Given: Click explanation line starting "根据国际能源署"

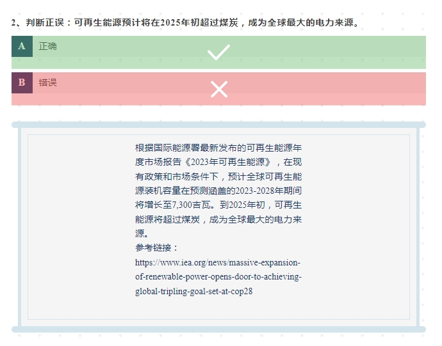Looking at the screenshot, I should [218, 147].
